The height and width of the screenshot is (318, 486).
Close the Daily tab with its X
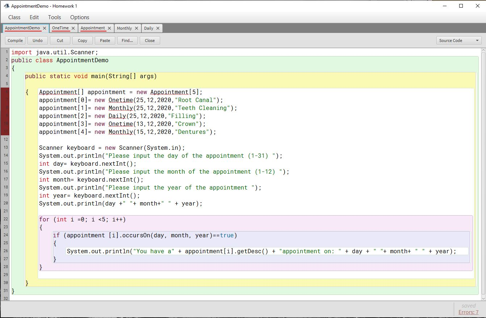tap(158, 28)
